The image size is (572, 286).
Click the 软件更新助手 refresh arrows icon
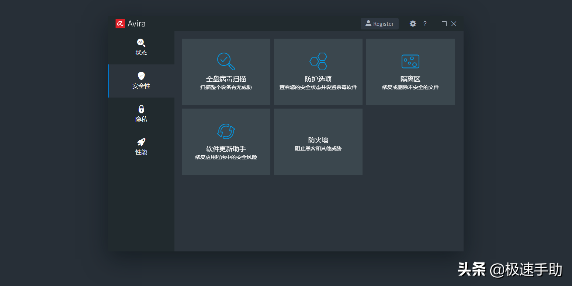(x=226, y=131)
